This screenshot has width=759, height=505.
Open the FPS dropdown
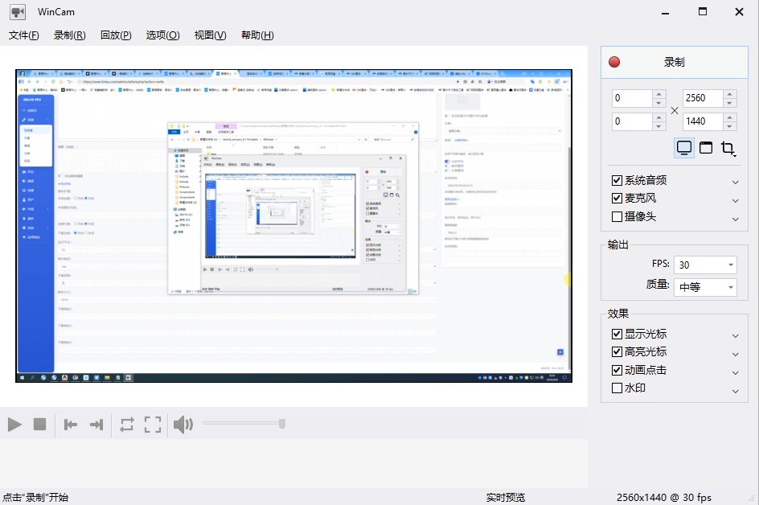pos(705,265)
